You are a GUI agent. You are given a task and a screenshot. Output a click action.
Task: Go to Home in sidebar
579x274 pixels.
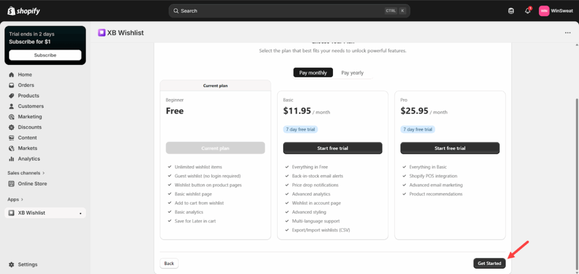(x=25, y=74)
